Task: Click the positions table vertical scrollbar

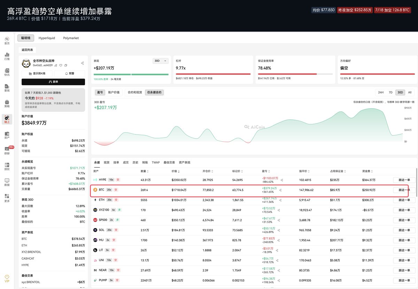Action: 417,182
